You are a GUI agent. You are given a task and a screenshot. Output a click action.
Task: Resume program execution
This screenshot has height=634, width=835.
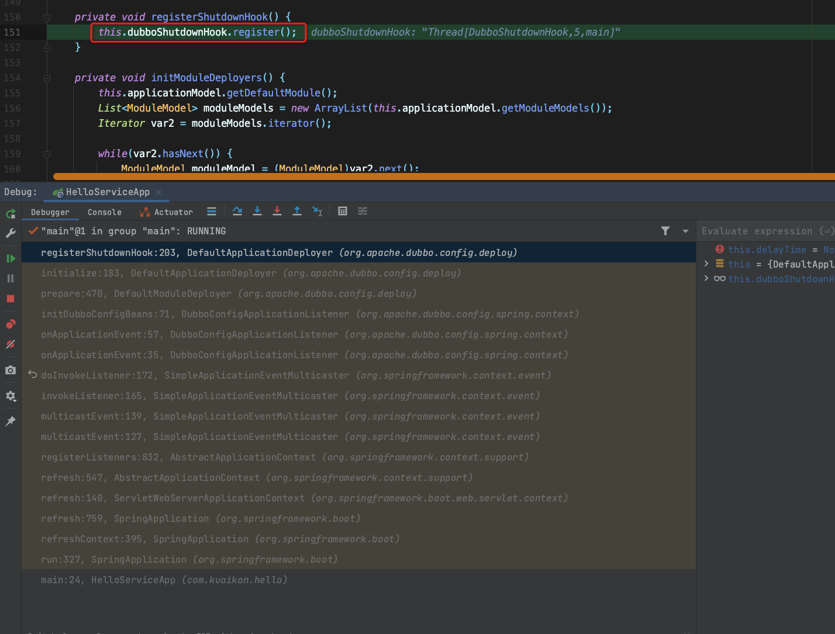[x=9, y=258]
